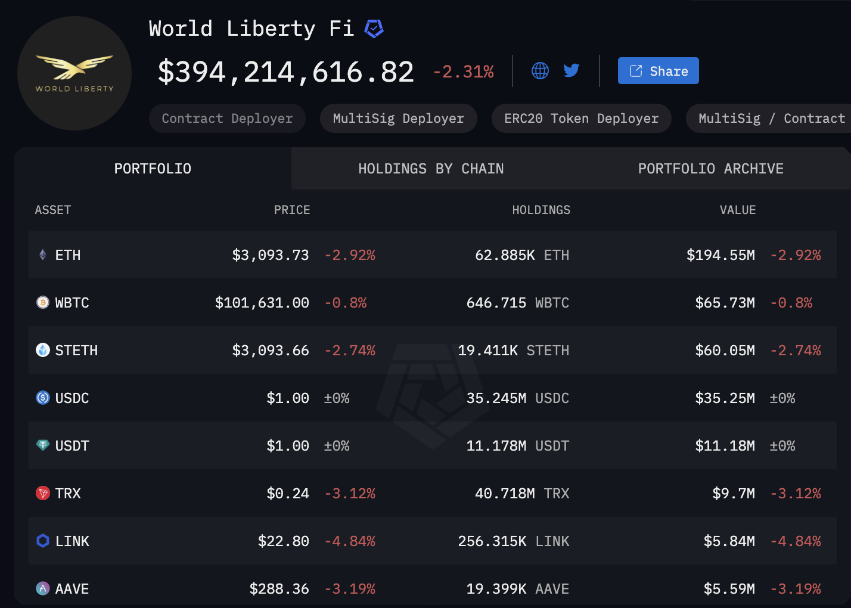
Task: Sort by the Value column header
Action: (737, 210)
